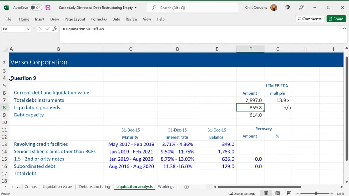Viewport: 349px width, 196px height.
Task: Add a new sheet with plus icon
Action: [187, 187]
